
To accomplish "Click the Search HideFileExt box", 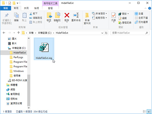I will (130, 33).
